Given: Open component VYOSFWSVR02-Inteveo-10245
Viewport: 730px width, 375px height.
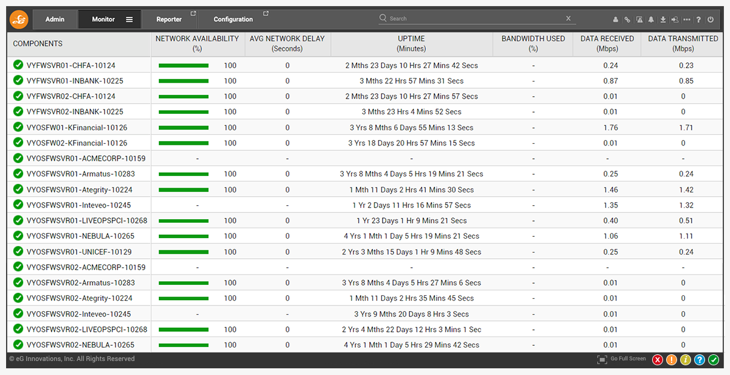Looking at the screenshot, I should tap(79, 314).
